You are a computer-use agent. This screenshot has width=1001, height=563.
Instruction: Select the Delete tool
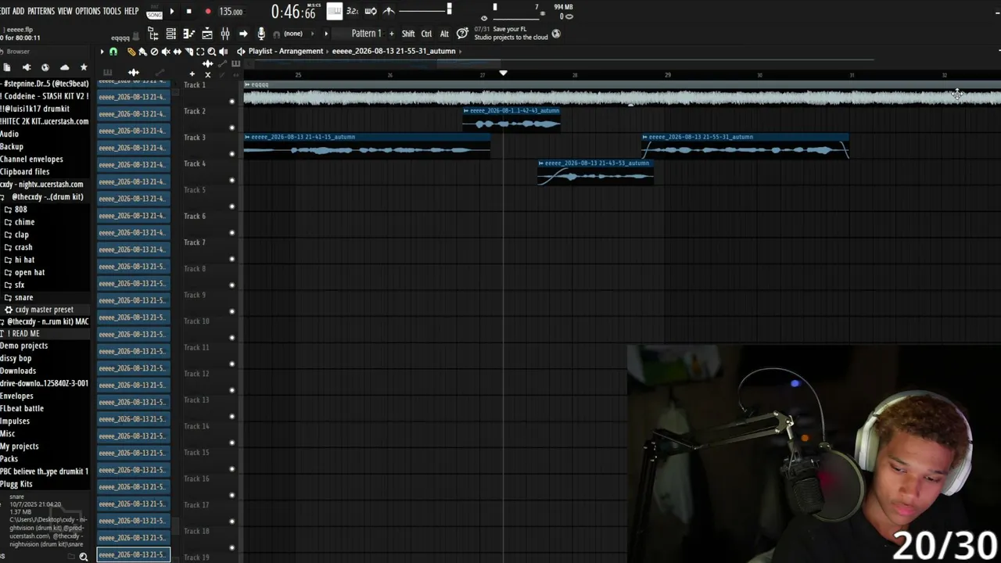click(x=154, y=52)
